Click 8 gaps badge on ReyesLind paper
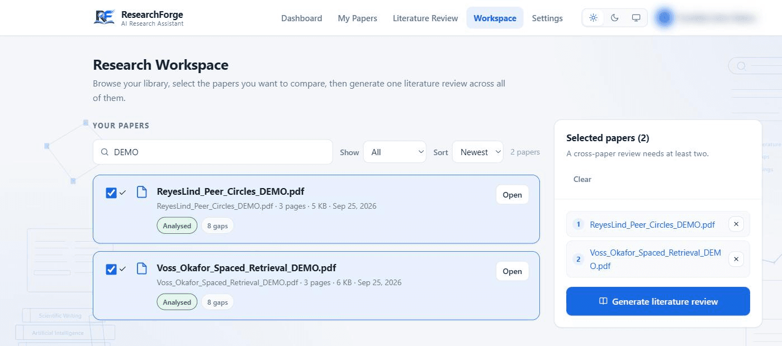The width and height of the screenshot is (782, 346). (217, 226)
